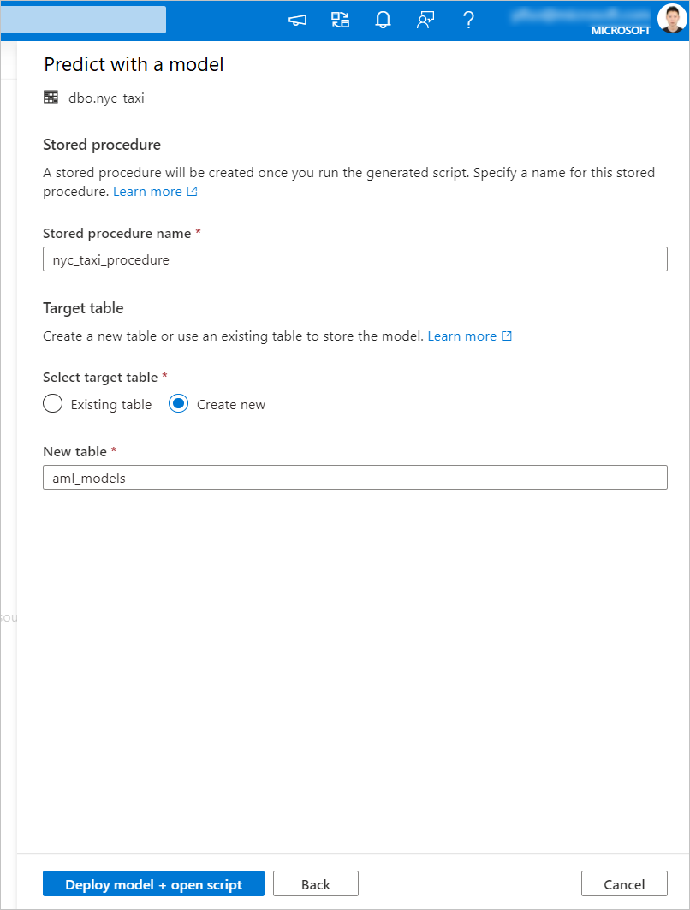Click the MICROSOFT account label

pyautogui.click(x=621, y=31)
